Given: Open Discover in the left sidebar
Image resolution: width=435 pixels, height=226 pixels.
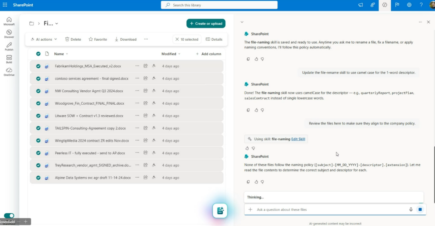Looking at the screenshot, I should coord(9,33).
